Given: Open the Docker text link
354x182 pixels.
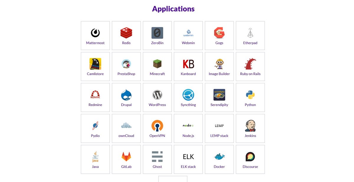Looking at the screenshot, I should point(219,167).
